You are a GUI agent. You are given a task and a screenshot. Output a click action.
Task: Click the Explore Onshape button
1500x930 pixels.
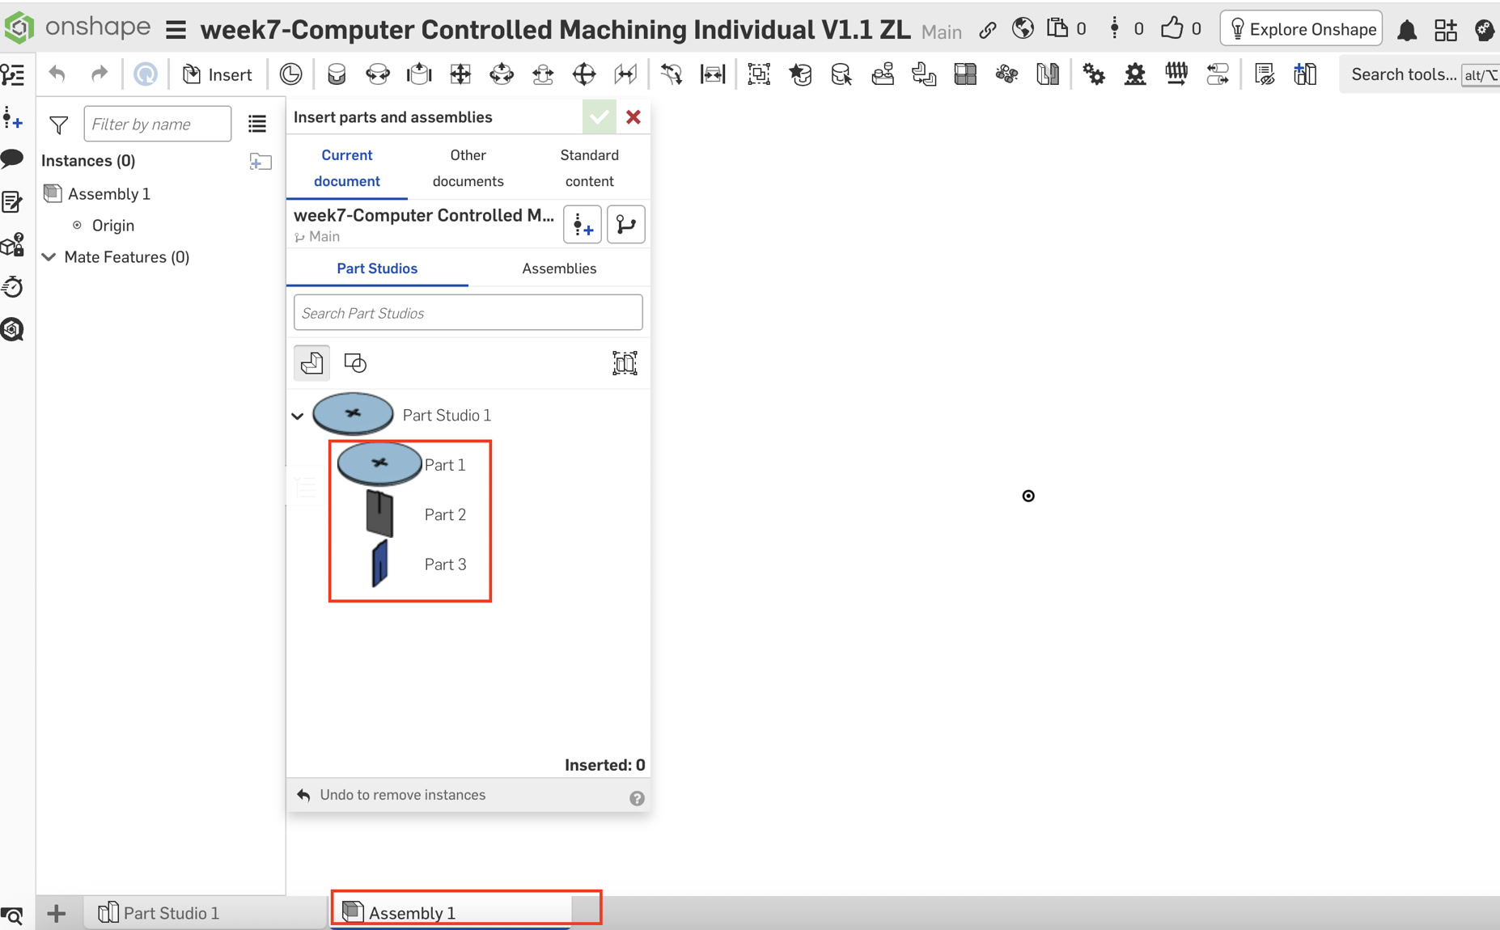[1302, 29]
